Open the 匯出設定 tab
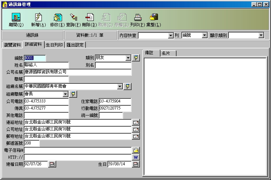This screenshot has width=271, height=180. click(75, 45)
